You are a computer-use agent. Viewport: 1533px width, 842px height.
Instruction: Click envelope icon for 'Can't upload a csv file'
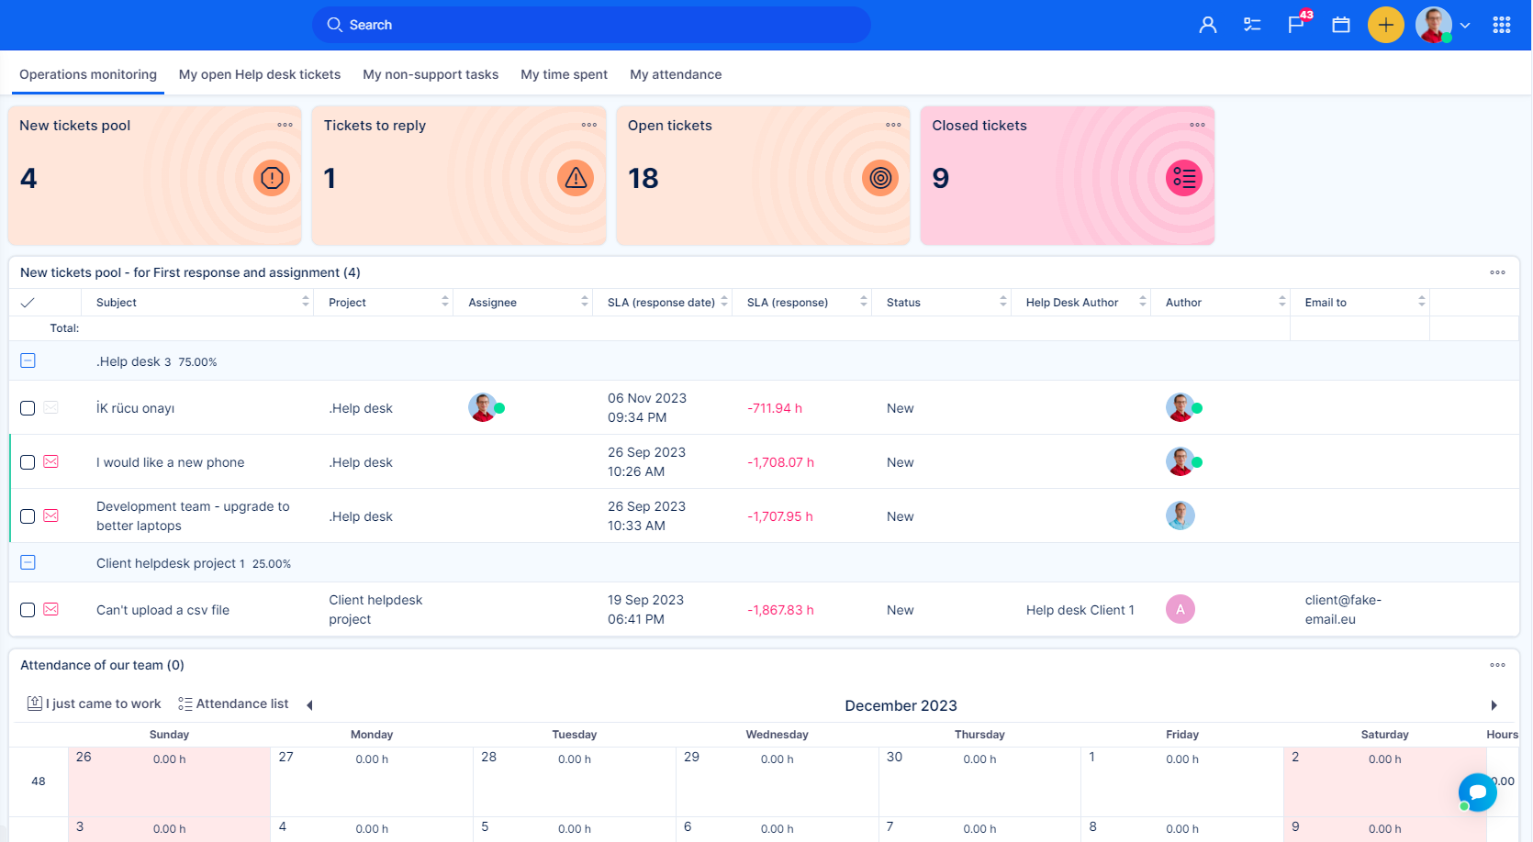click(x=51, y=610)
